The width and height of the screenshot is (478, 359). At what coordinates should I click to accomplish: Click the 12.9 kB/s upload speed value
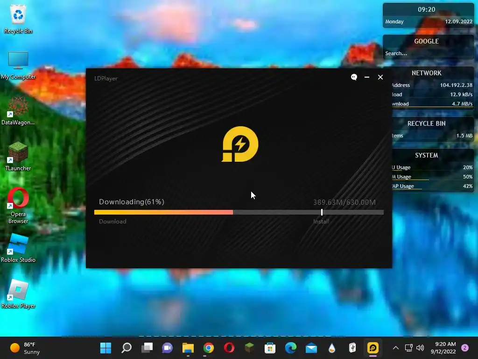point(461,94)
